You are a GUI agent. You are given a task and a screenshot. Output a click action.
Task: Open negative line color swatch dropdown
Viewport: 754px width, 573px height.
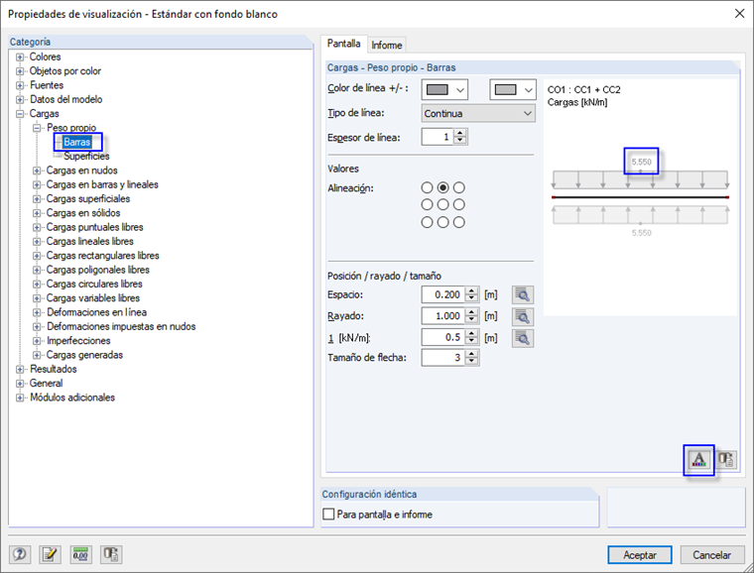[x=513, y=90]
